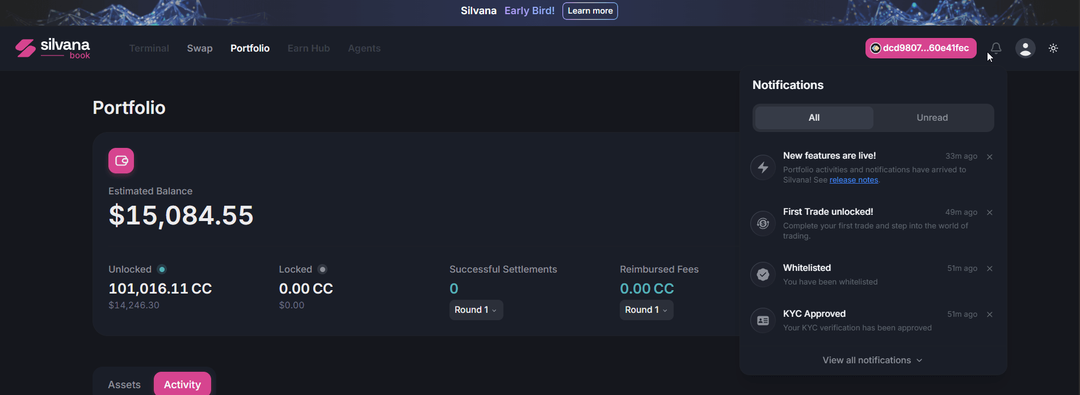Toggle light/dark theme sun icon
The image size is (1080, 395).
click(1053, 48)
